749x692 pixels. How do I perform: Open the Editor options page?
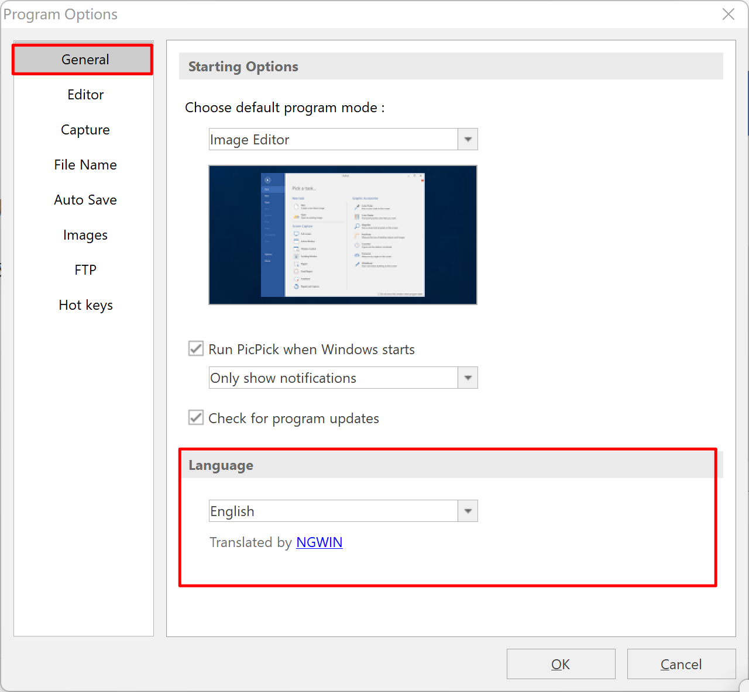click(x=85, y=95)
